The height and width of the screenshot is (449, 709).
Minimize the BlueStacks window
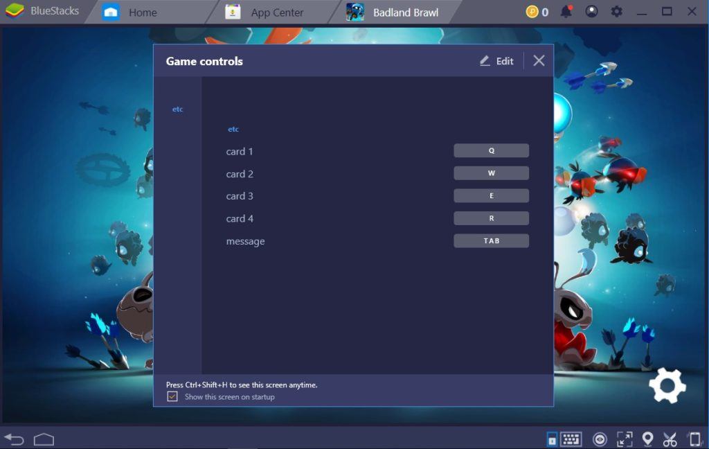click(642, 12)
